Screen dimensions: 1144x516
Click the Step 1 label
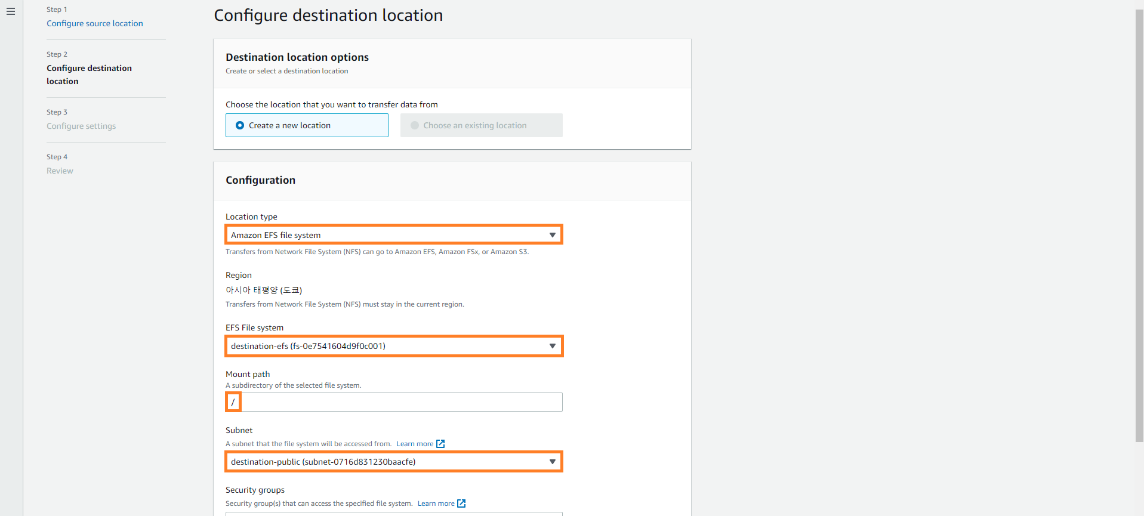pos(57,10)
